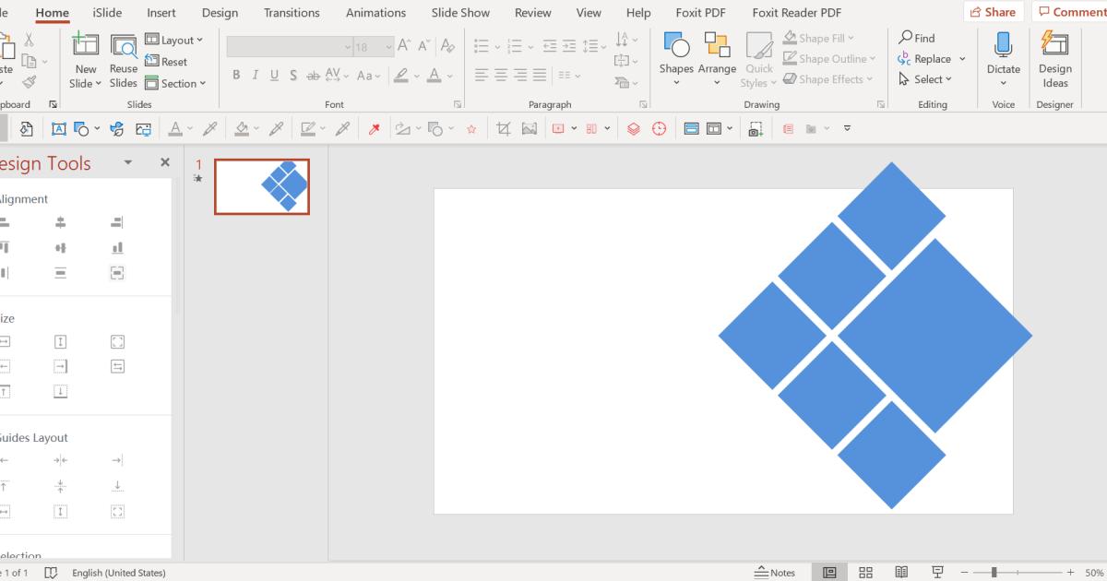
Task: Click the Find button
Action: point(916,38)
